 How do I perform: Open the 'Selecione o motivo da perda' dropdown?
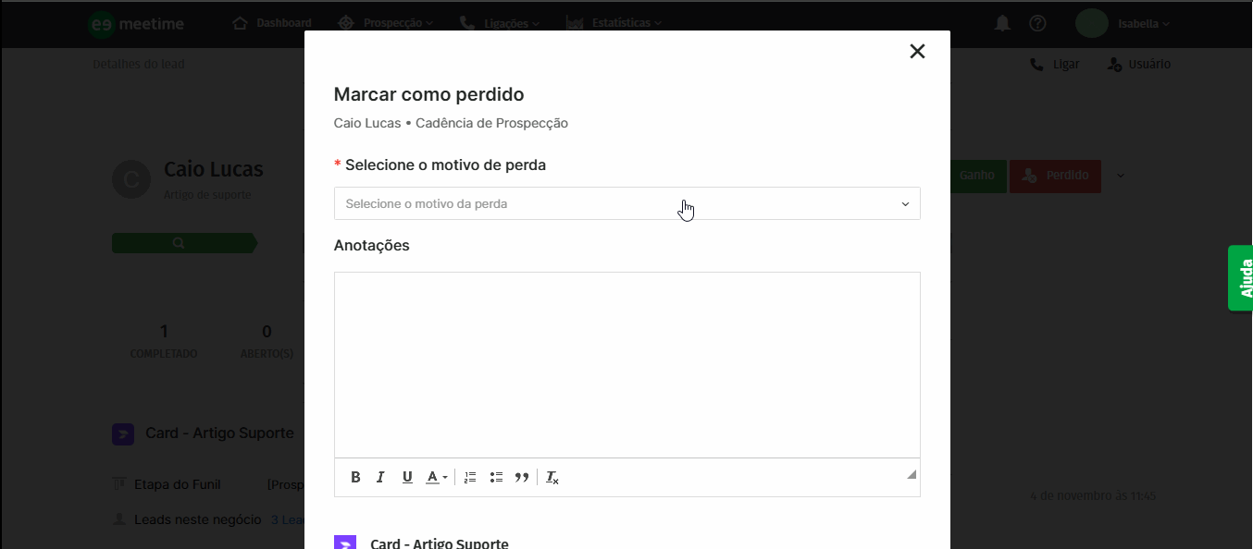[x=626, y=203]
